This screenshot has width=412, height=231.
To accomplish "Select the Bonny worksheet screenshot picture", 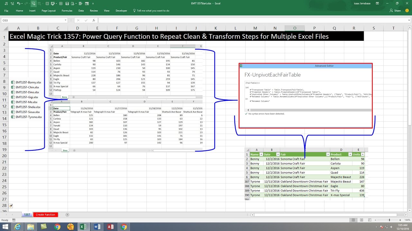I will [x=125, y=72].
